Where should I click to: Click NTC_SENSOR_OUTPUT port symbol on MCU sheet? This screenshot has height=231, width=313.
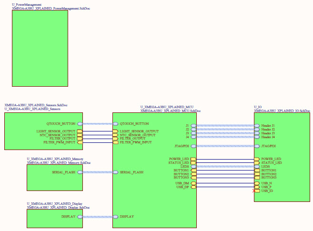(116, 135)
